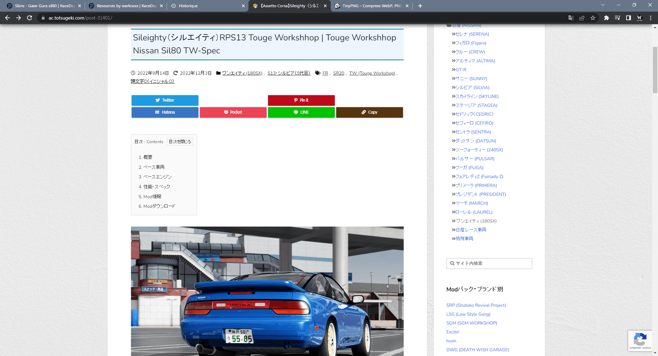Click the address bar URL
The image size is (658, 356).
click(x=80, y=18)
